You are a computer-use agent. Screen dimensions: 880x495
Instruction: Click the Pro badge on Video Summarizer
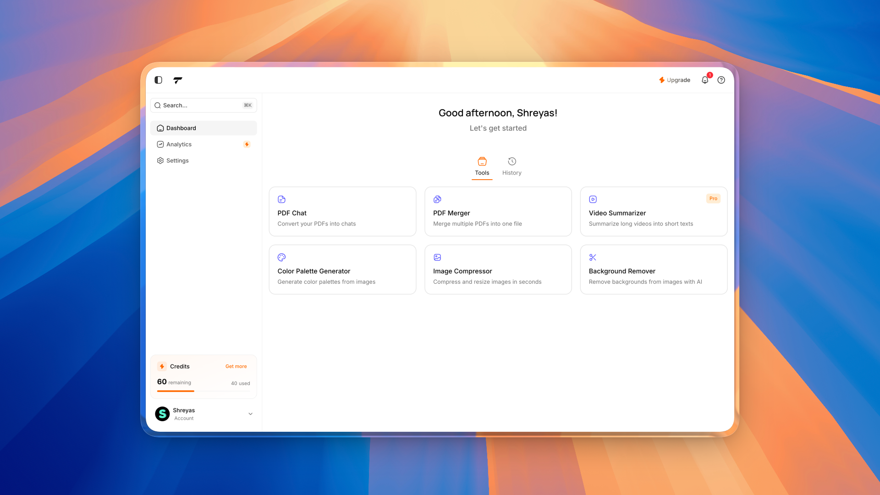[713, 198]
